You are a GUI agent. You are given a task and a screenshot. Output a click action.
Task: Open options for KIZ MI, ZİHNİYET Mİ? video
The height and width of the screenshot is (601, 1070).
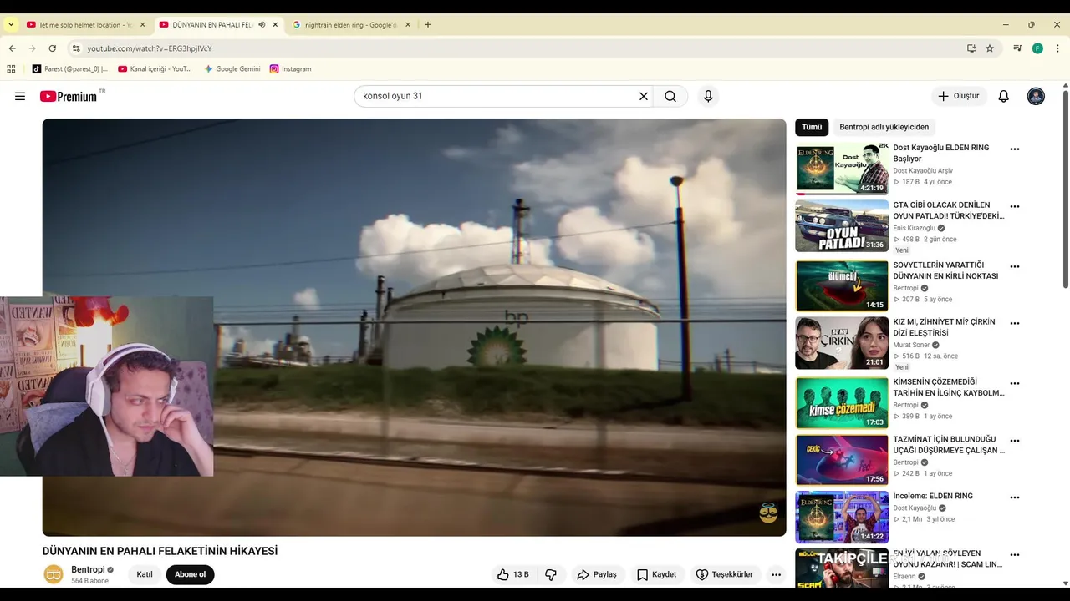point(1015,323)
